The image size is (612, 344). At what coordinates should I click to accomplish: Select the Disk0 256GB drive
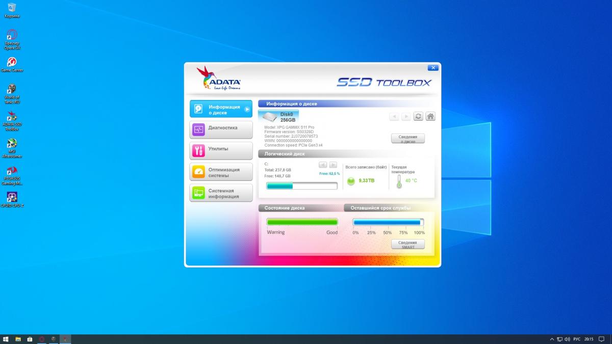278,117
